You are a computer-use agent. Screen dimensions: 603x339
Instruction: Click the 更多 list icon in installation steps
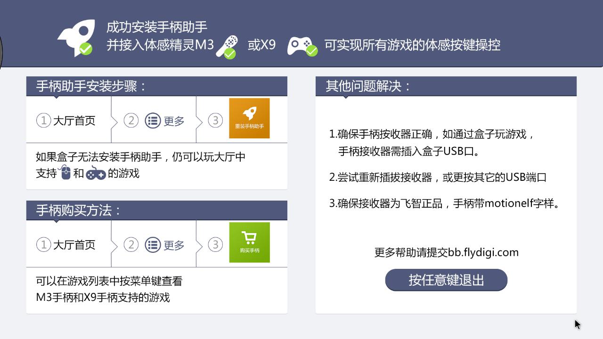(153, 121)
